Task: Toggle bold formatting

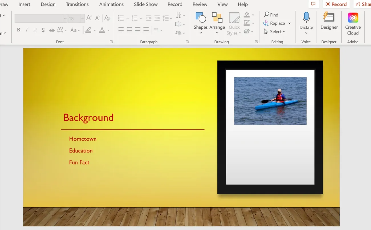Action: click(x=19, y=30)
